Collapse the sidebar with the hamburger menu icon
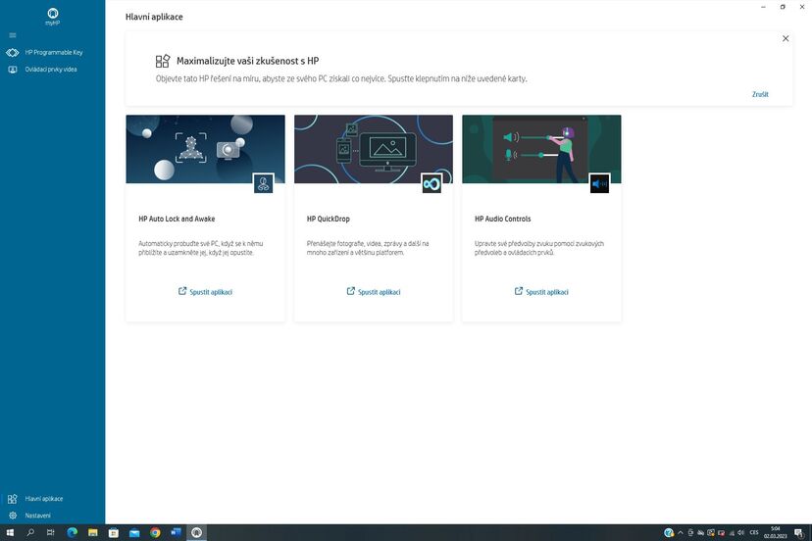812x541 pixels. pos(13,35)
